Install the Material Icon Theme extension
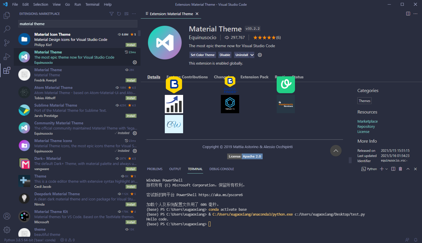 [131, 45]
